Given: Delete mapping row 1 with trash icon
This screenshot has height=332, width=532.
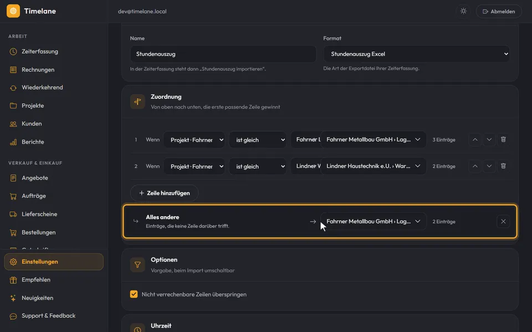Looking at the screenshot, I should (x=503, y=139).
